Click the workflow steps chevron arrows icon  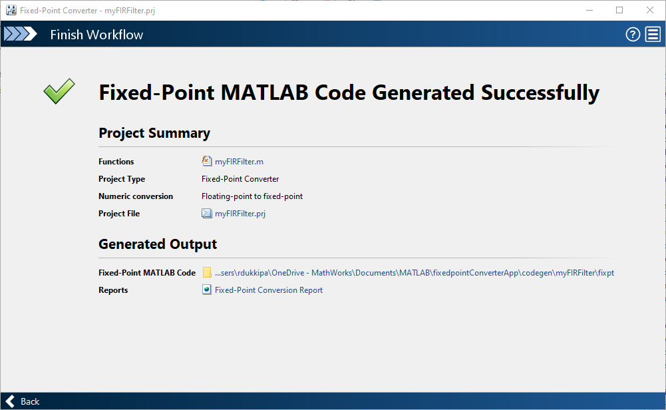pyautogui.click(x=21, y=35)
